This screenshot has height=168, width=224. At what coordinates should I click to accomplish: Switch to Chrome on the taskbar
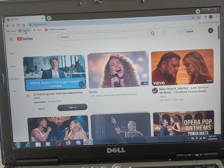click(x=88, y=142)
